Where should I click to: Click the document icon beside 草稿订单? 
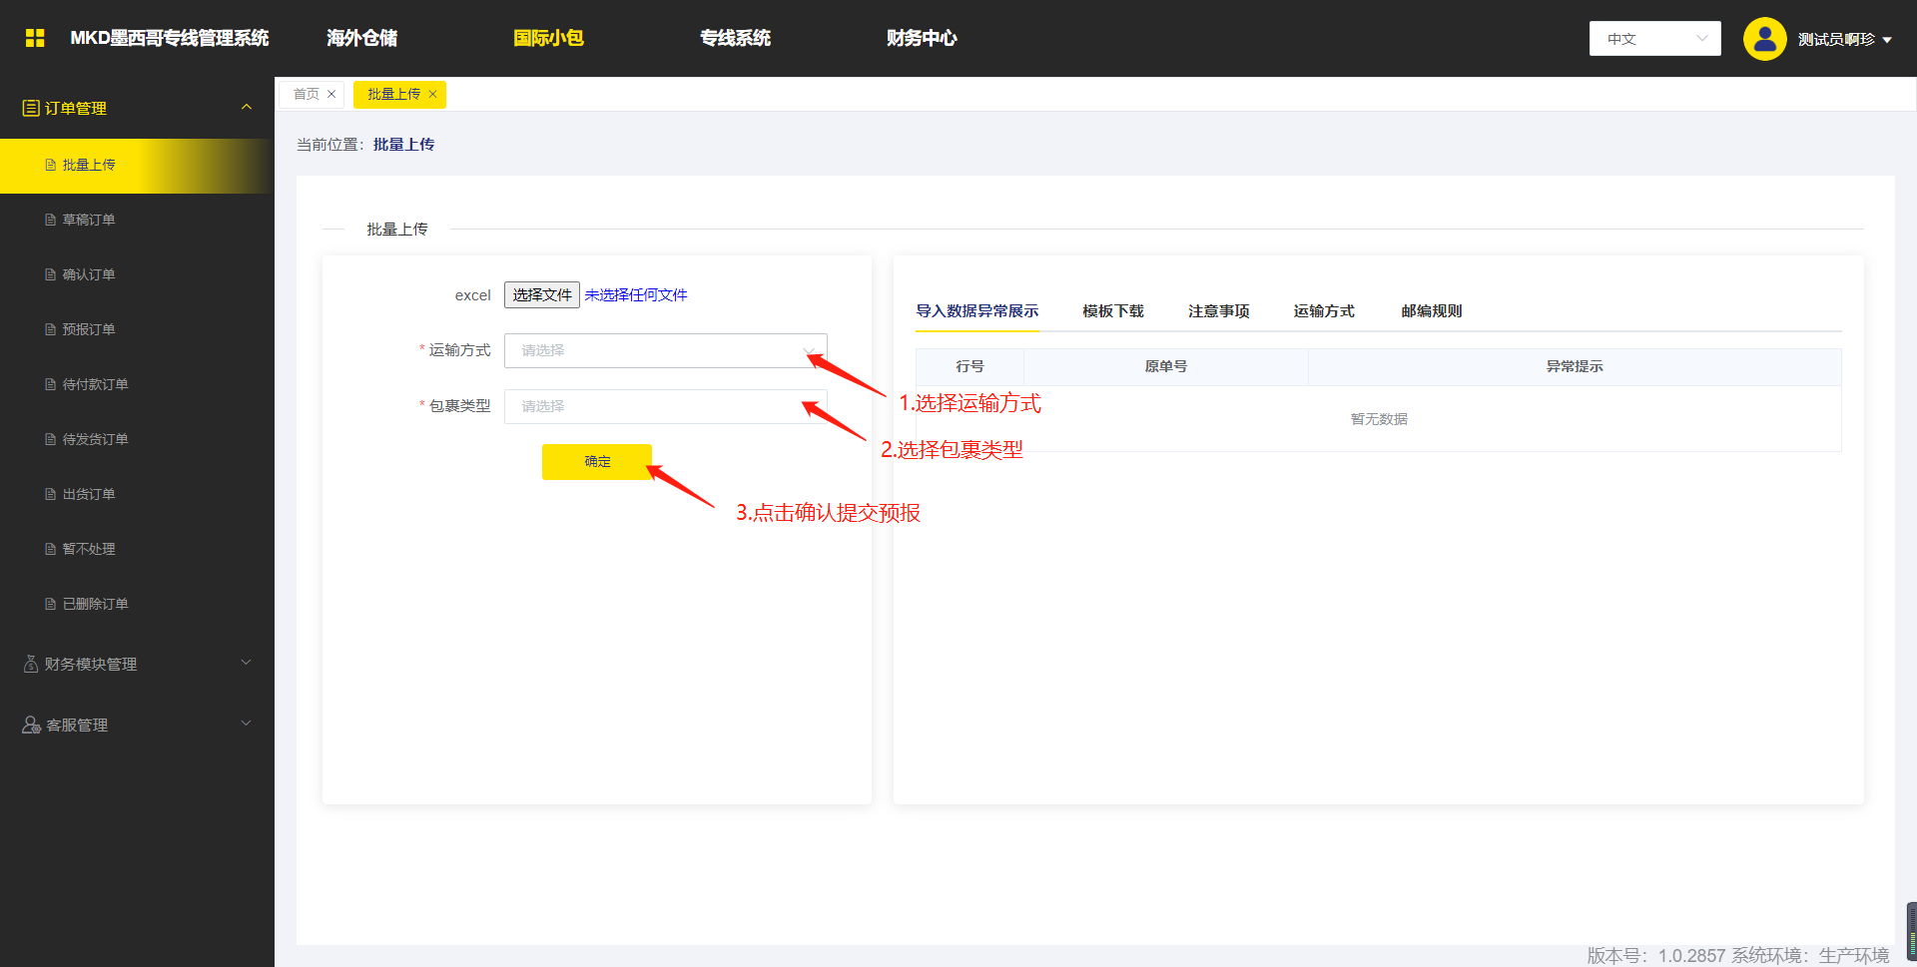50,220
